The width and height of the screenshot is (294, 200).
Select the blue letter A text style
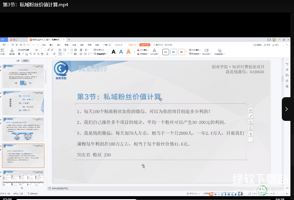121,52
